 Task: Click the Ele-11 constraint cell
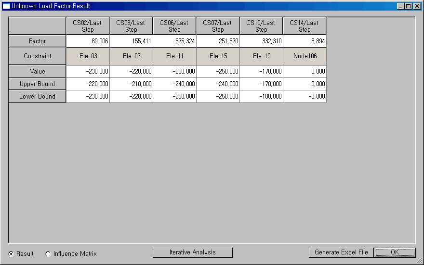[174, 56]
